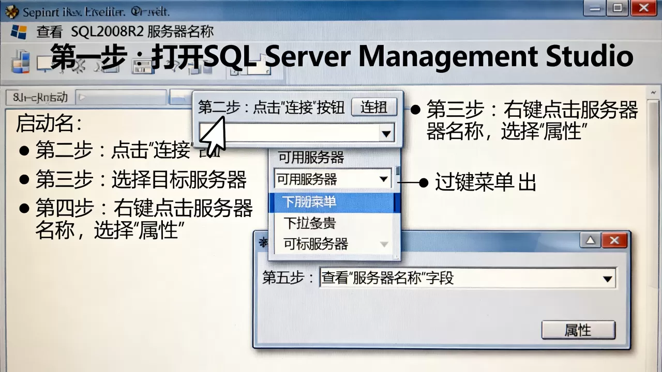This screenshot has height=372, width=662.
Task: Maximize the main window
Action: click(617, 7)
